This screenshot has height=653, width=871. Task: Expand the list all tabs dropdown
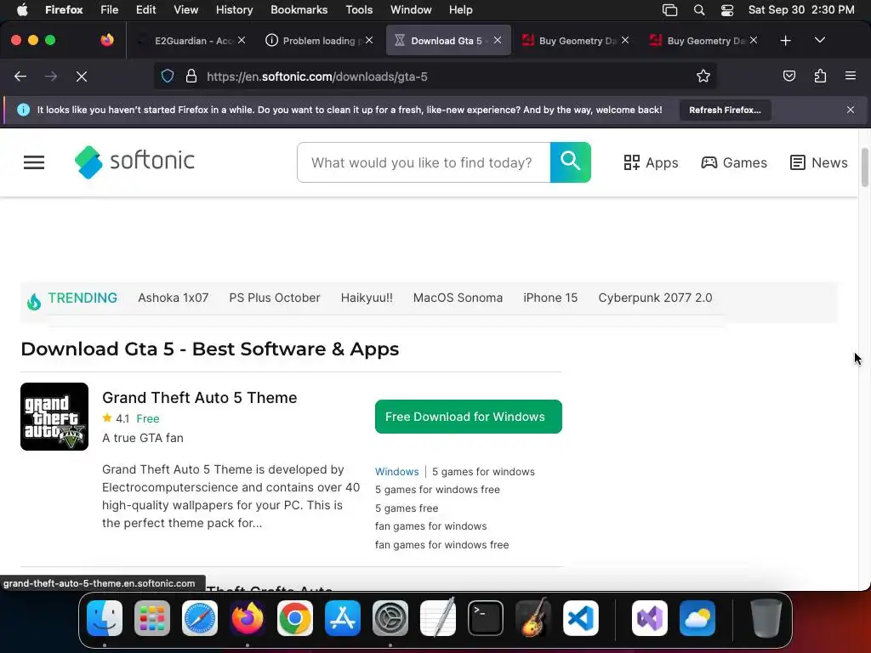coord(819,41)
